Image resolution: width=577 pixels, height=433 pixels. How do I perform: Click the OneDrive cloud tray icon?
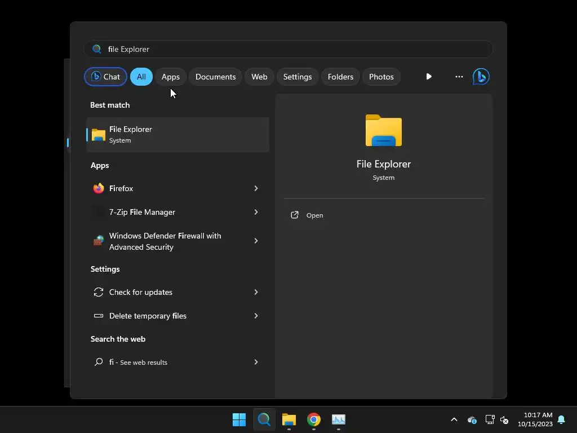(x=472, y=419)
